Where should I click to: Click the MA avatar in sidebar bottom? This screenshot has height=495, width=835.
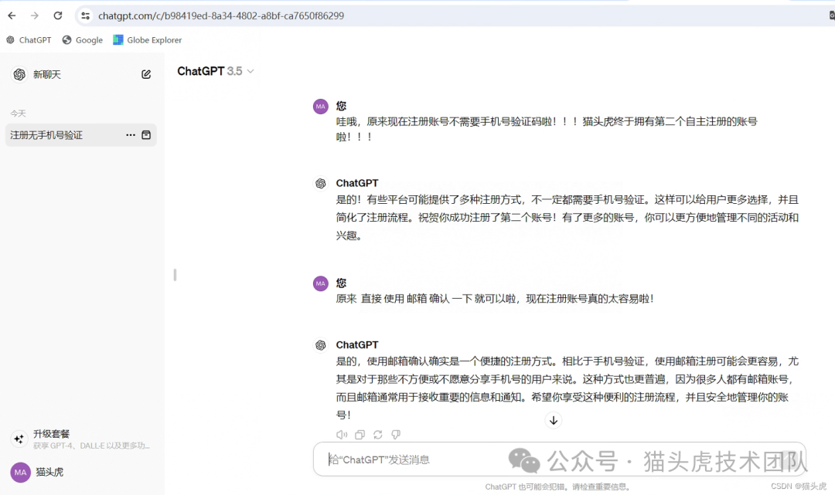[20, 472]
